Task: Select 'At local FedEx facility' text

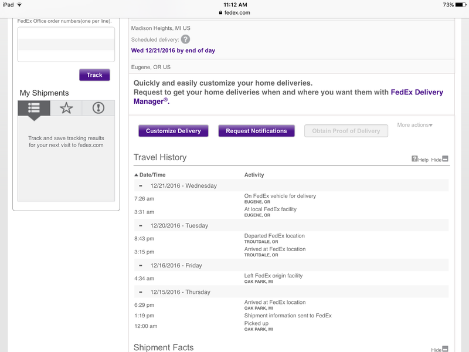Action: pyautogui.click(x=270, y=209)
